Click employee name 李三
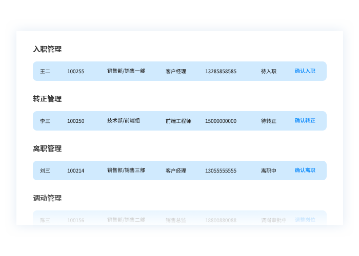This screenshot has width=359, height=256. tap(45, 121)
